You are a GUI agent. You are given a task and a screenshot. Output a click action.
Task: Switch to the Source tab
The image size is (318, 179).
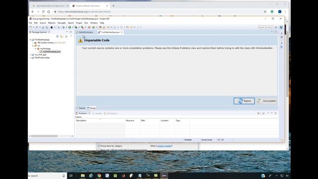click(x=80, y=108)
